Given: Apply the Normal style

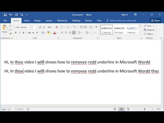Looking at the screenshot, I should [x=107, y=30].
